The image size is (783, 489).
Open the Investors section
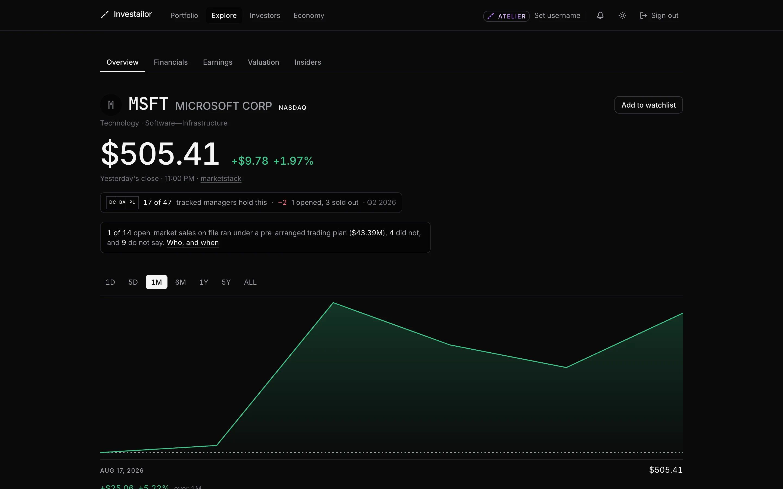(x=265, y=15)
